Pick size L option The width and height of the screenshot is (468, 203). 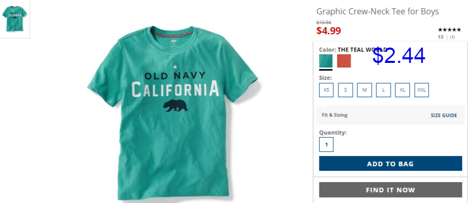383,90
